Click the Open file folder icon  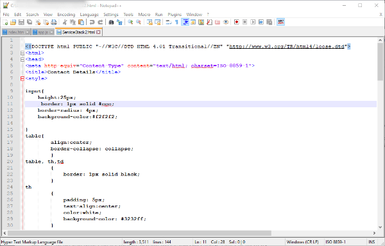pyautogui.click(x=13, y=22)
